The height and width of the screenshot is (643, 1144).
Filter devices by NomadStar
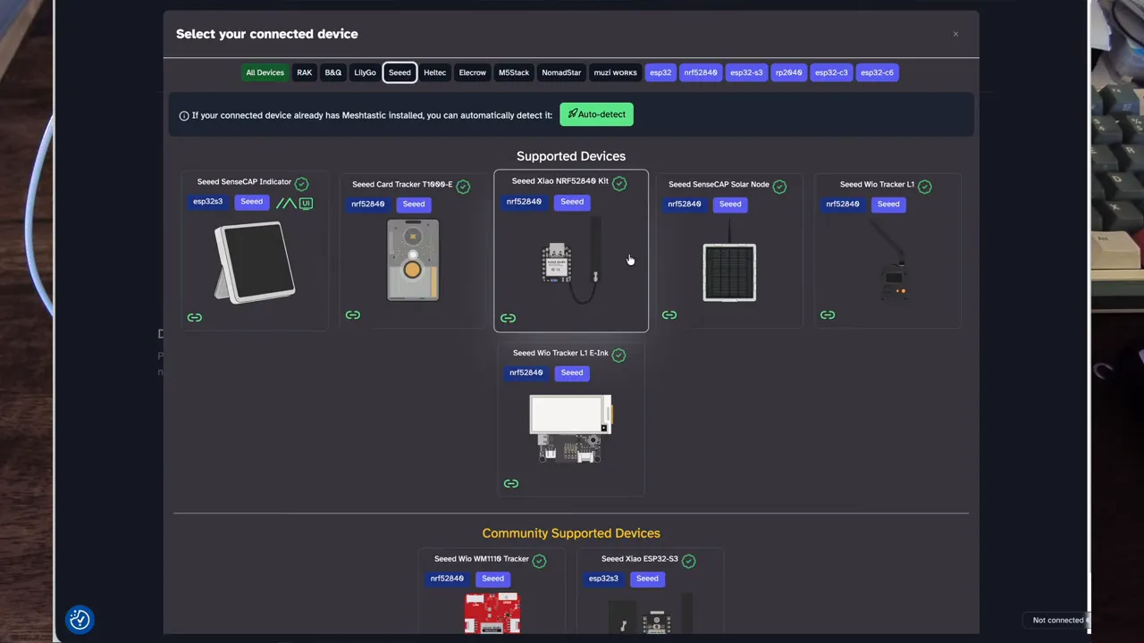click(561, 72)
